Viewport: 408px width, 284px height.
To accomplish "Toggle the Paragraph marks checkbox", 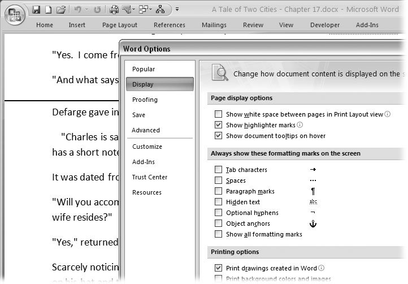I will click(218, 191).
